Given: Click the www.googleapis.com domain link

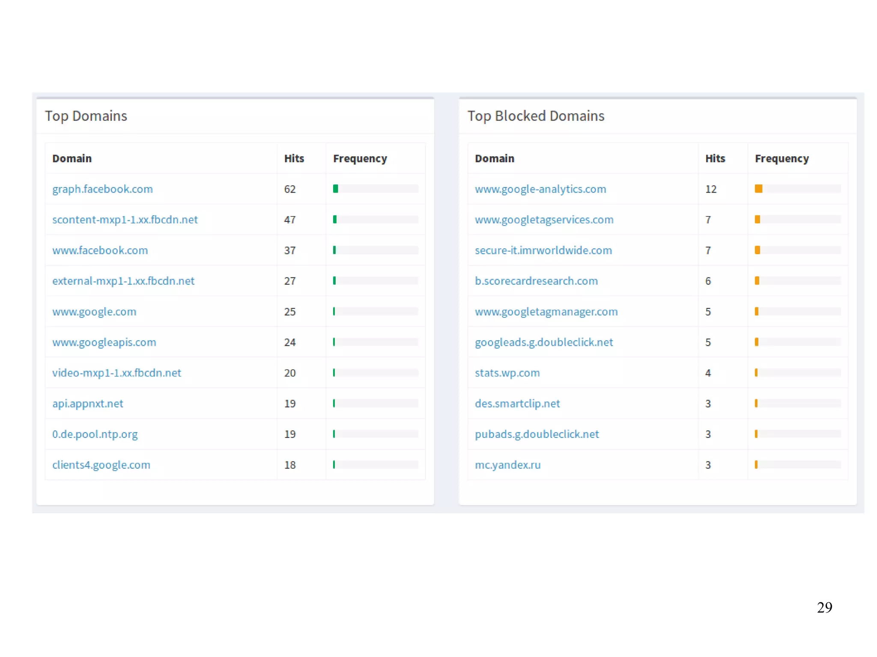Looking at the screenshot, I should 104,342.
